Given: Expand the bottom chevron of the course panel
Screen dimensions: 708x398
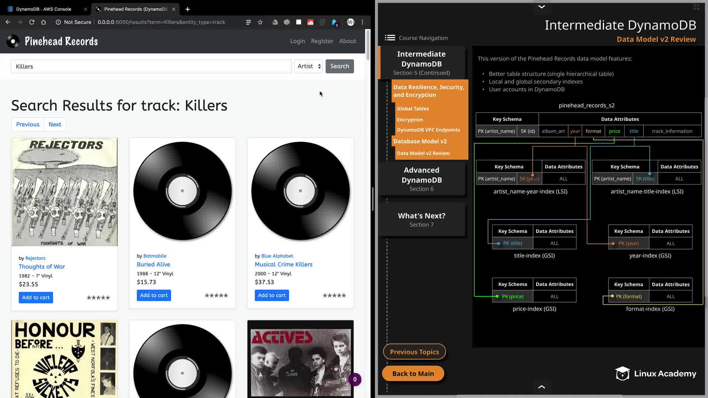Looking at the screenshot, I should pyautogui.click(x=541, y=387).
